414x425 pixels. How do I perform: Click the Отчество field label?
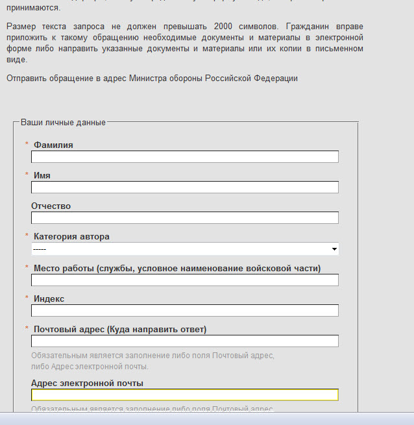point(51,206)
